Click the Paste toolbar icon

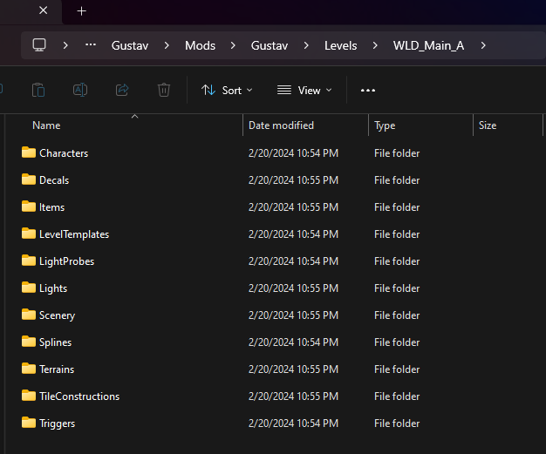click(x=38, y=90)
